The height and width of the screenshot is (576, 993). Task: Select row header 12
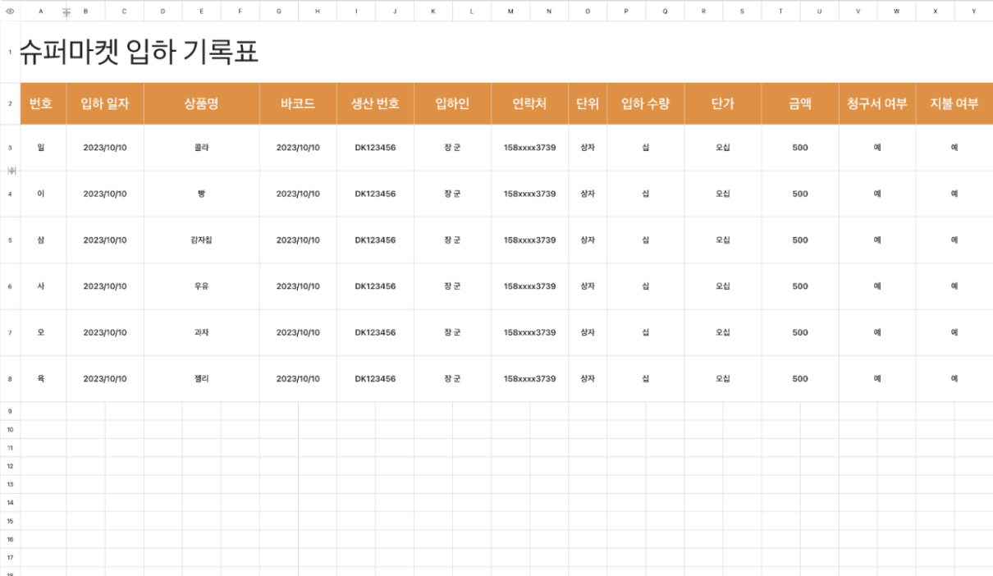tap(10, 466)
